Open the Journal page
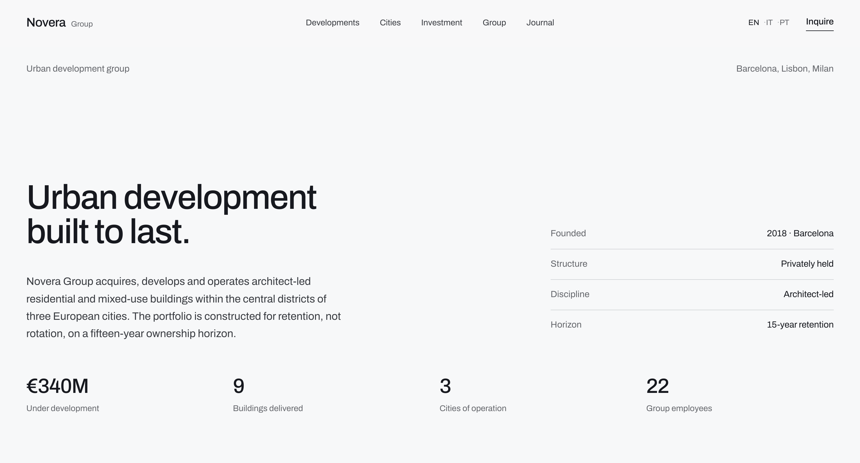Screen dimensions: 860x463 tap(540, 23)
